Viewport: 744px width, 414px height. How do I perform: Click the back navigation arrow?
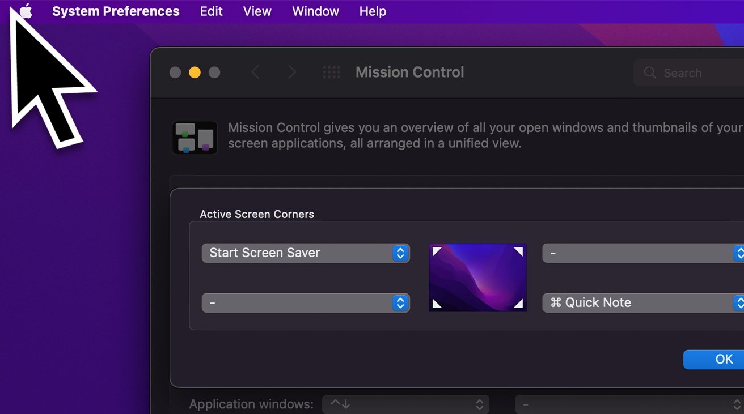(x=255, y=72)
